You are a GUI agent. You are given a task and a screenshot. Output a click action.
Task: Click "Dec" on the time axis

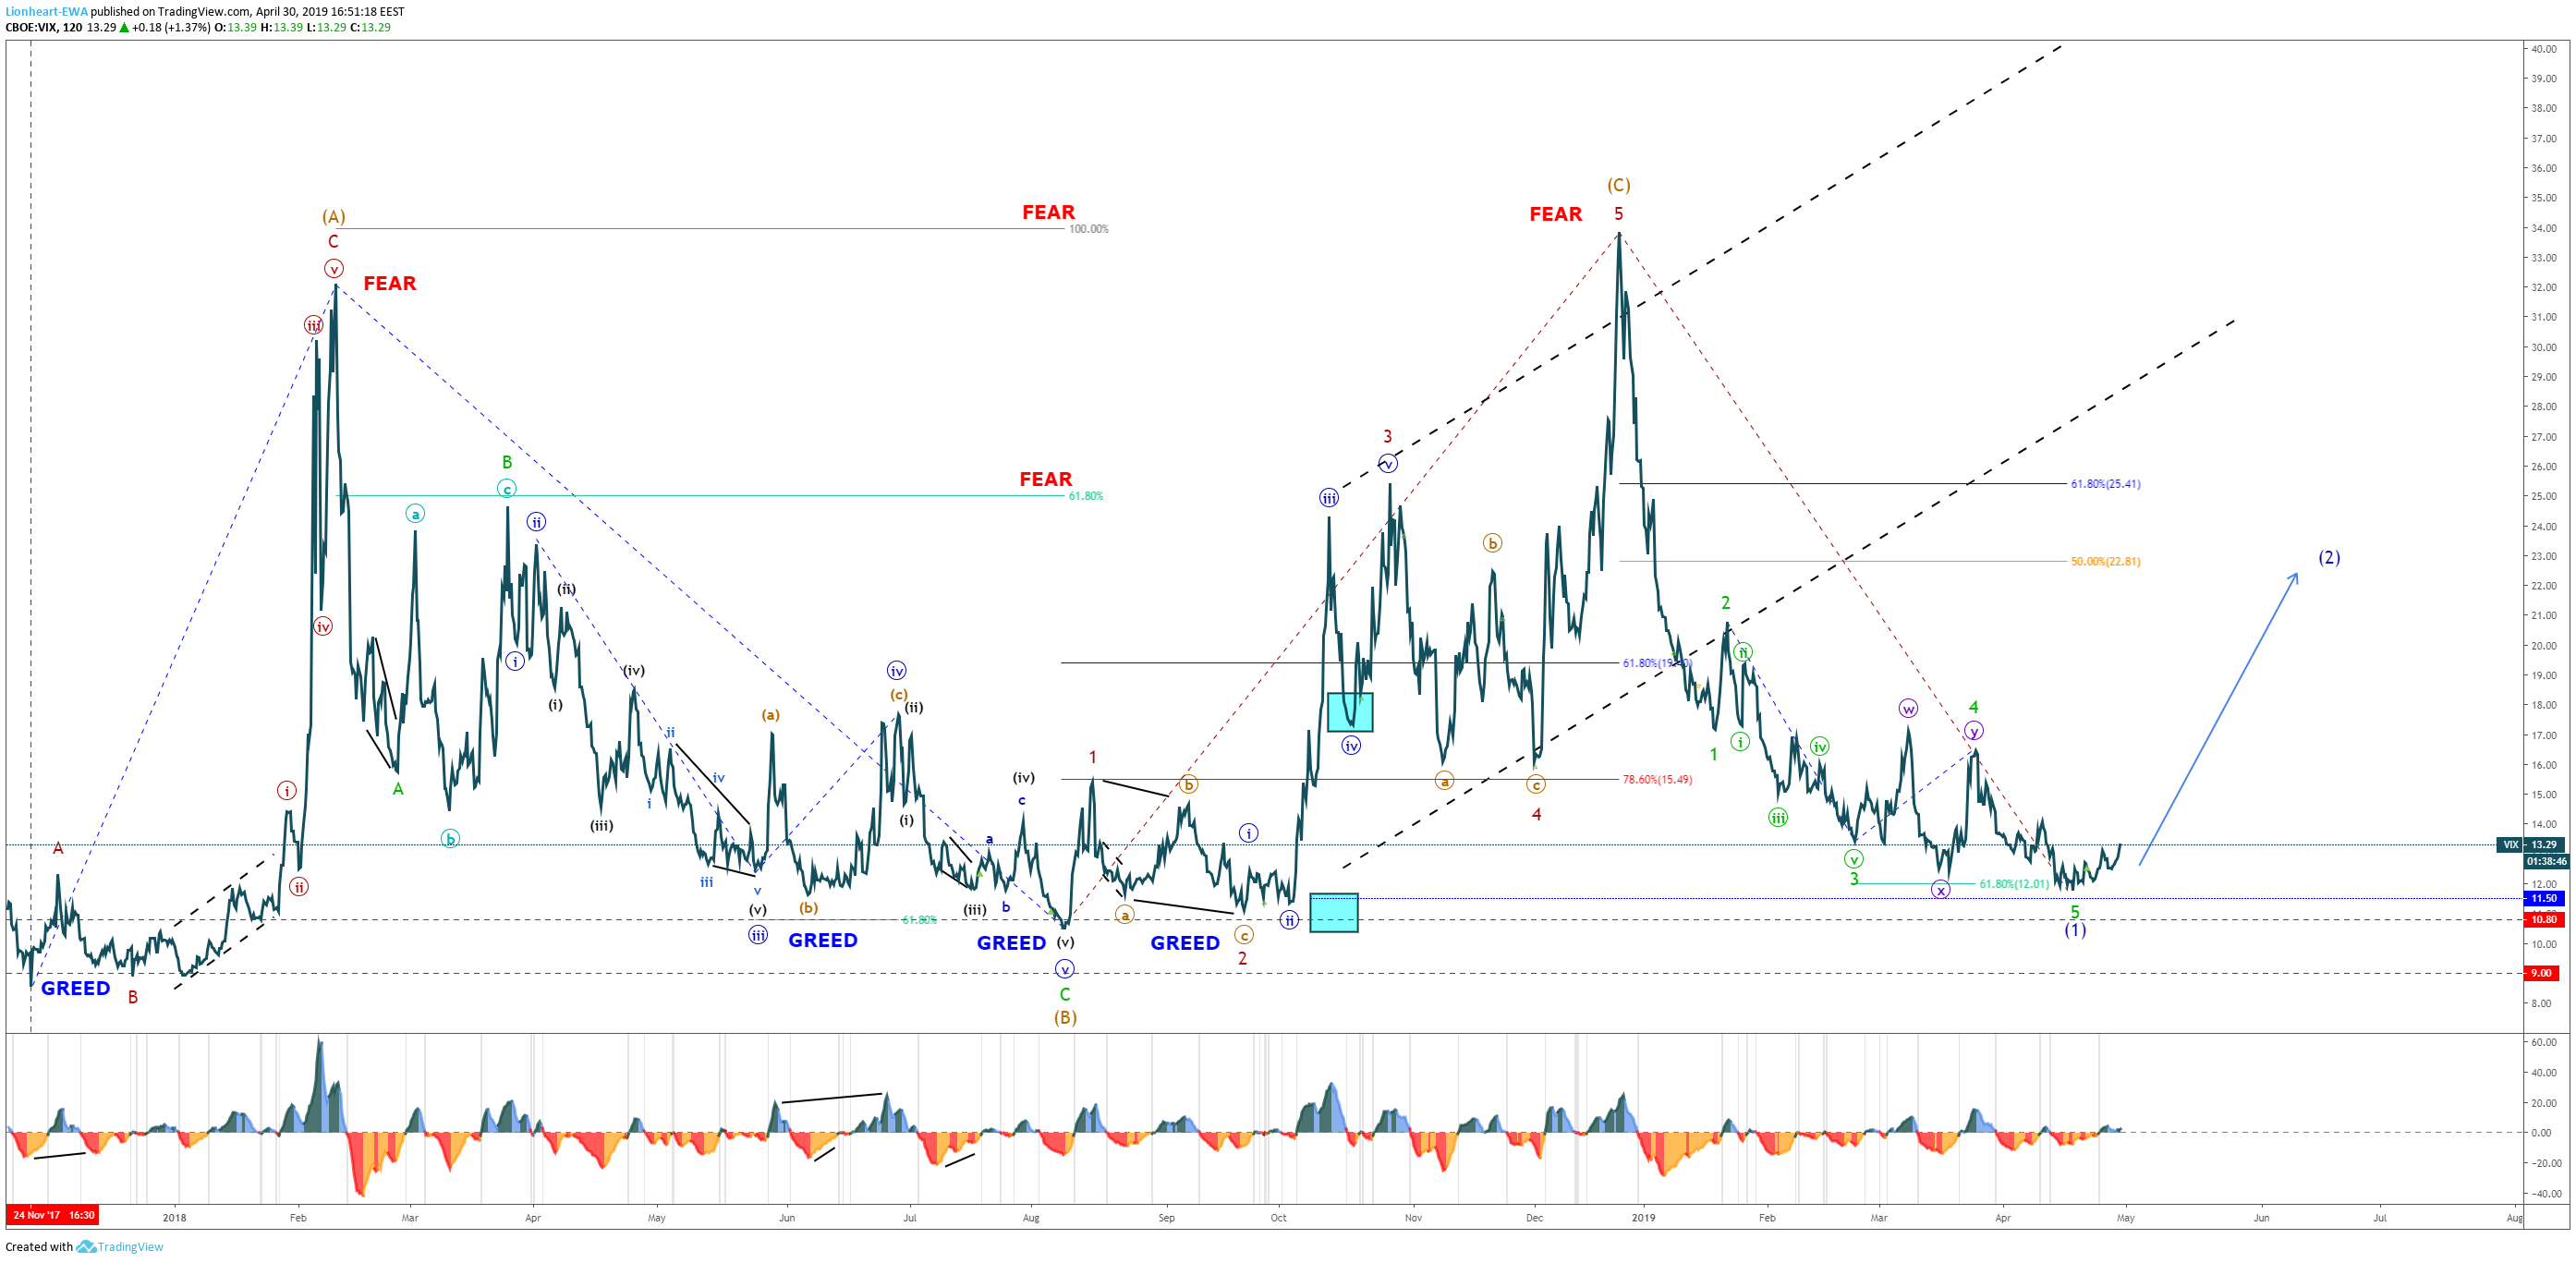click(x=1534, y=1218)
